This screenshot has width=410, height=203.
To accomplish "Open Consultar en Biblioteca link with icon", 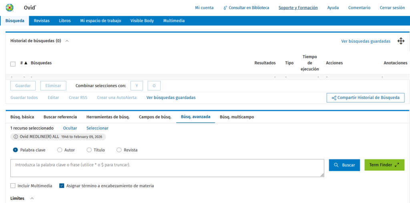I will tap(246, 8).
